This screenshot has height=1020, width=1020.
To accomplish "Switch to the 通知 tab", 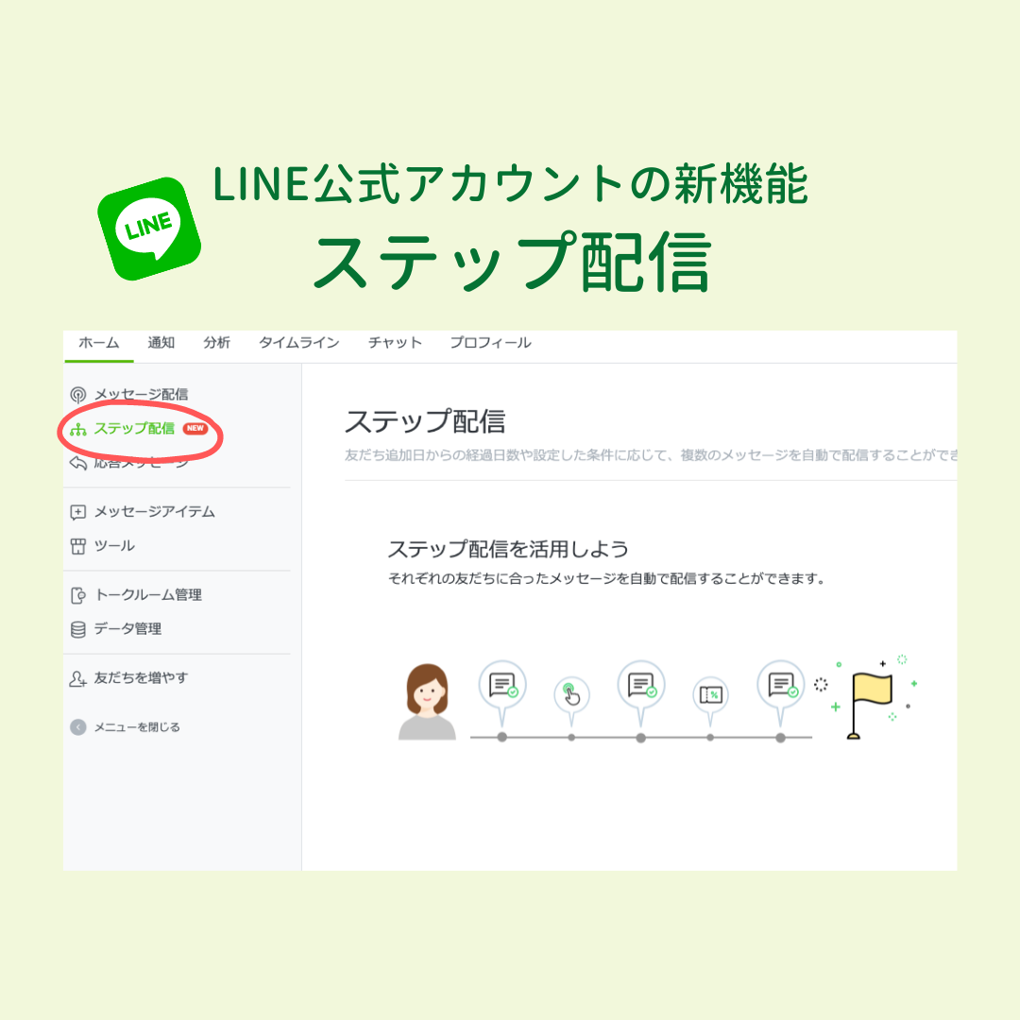I will [161, 343].
